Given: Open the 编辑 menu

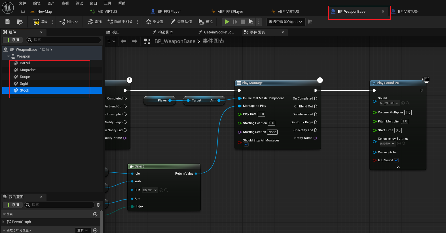Looking at the screenshot, I should [37, 3].
